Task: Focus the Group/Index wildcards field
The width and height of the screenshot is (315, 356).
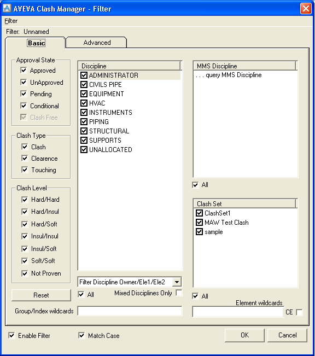Action: 130,311
